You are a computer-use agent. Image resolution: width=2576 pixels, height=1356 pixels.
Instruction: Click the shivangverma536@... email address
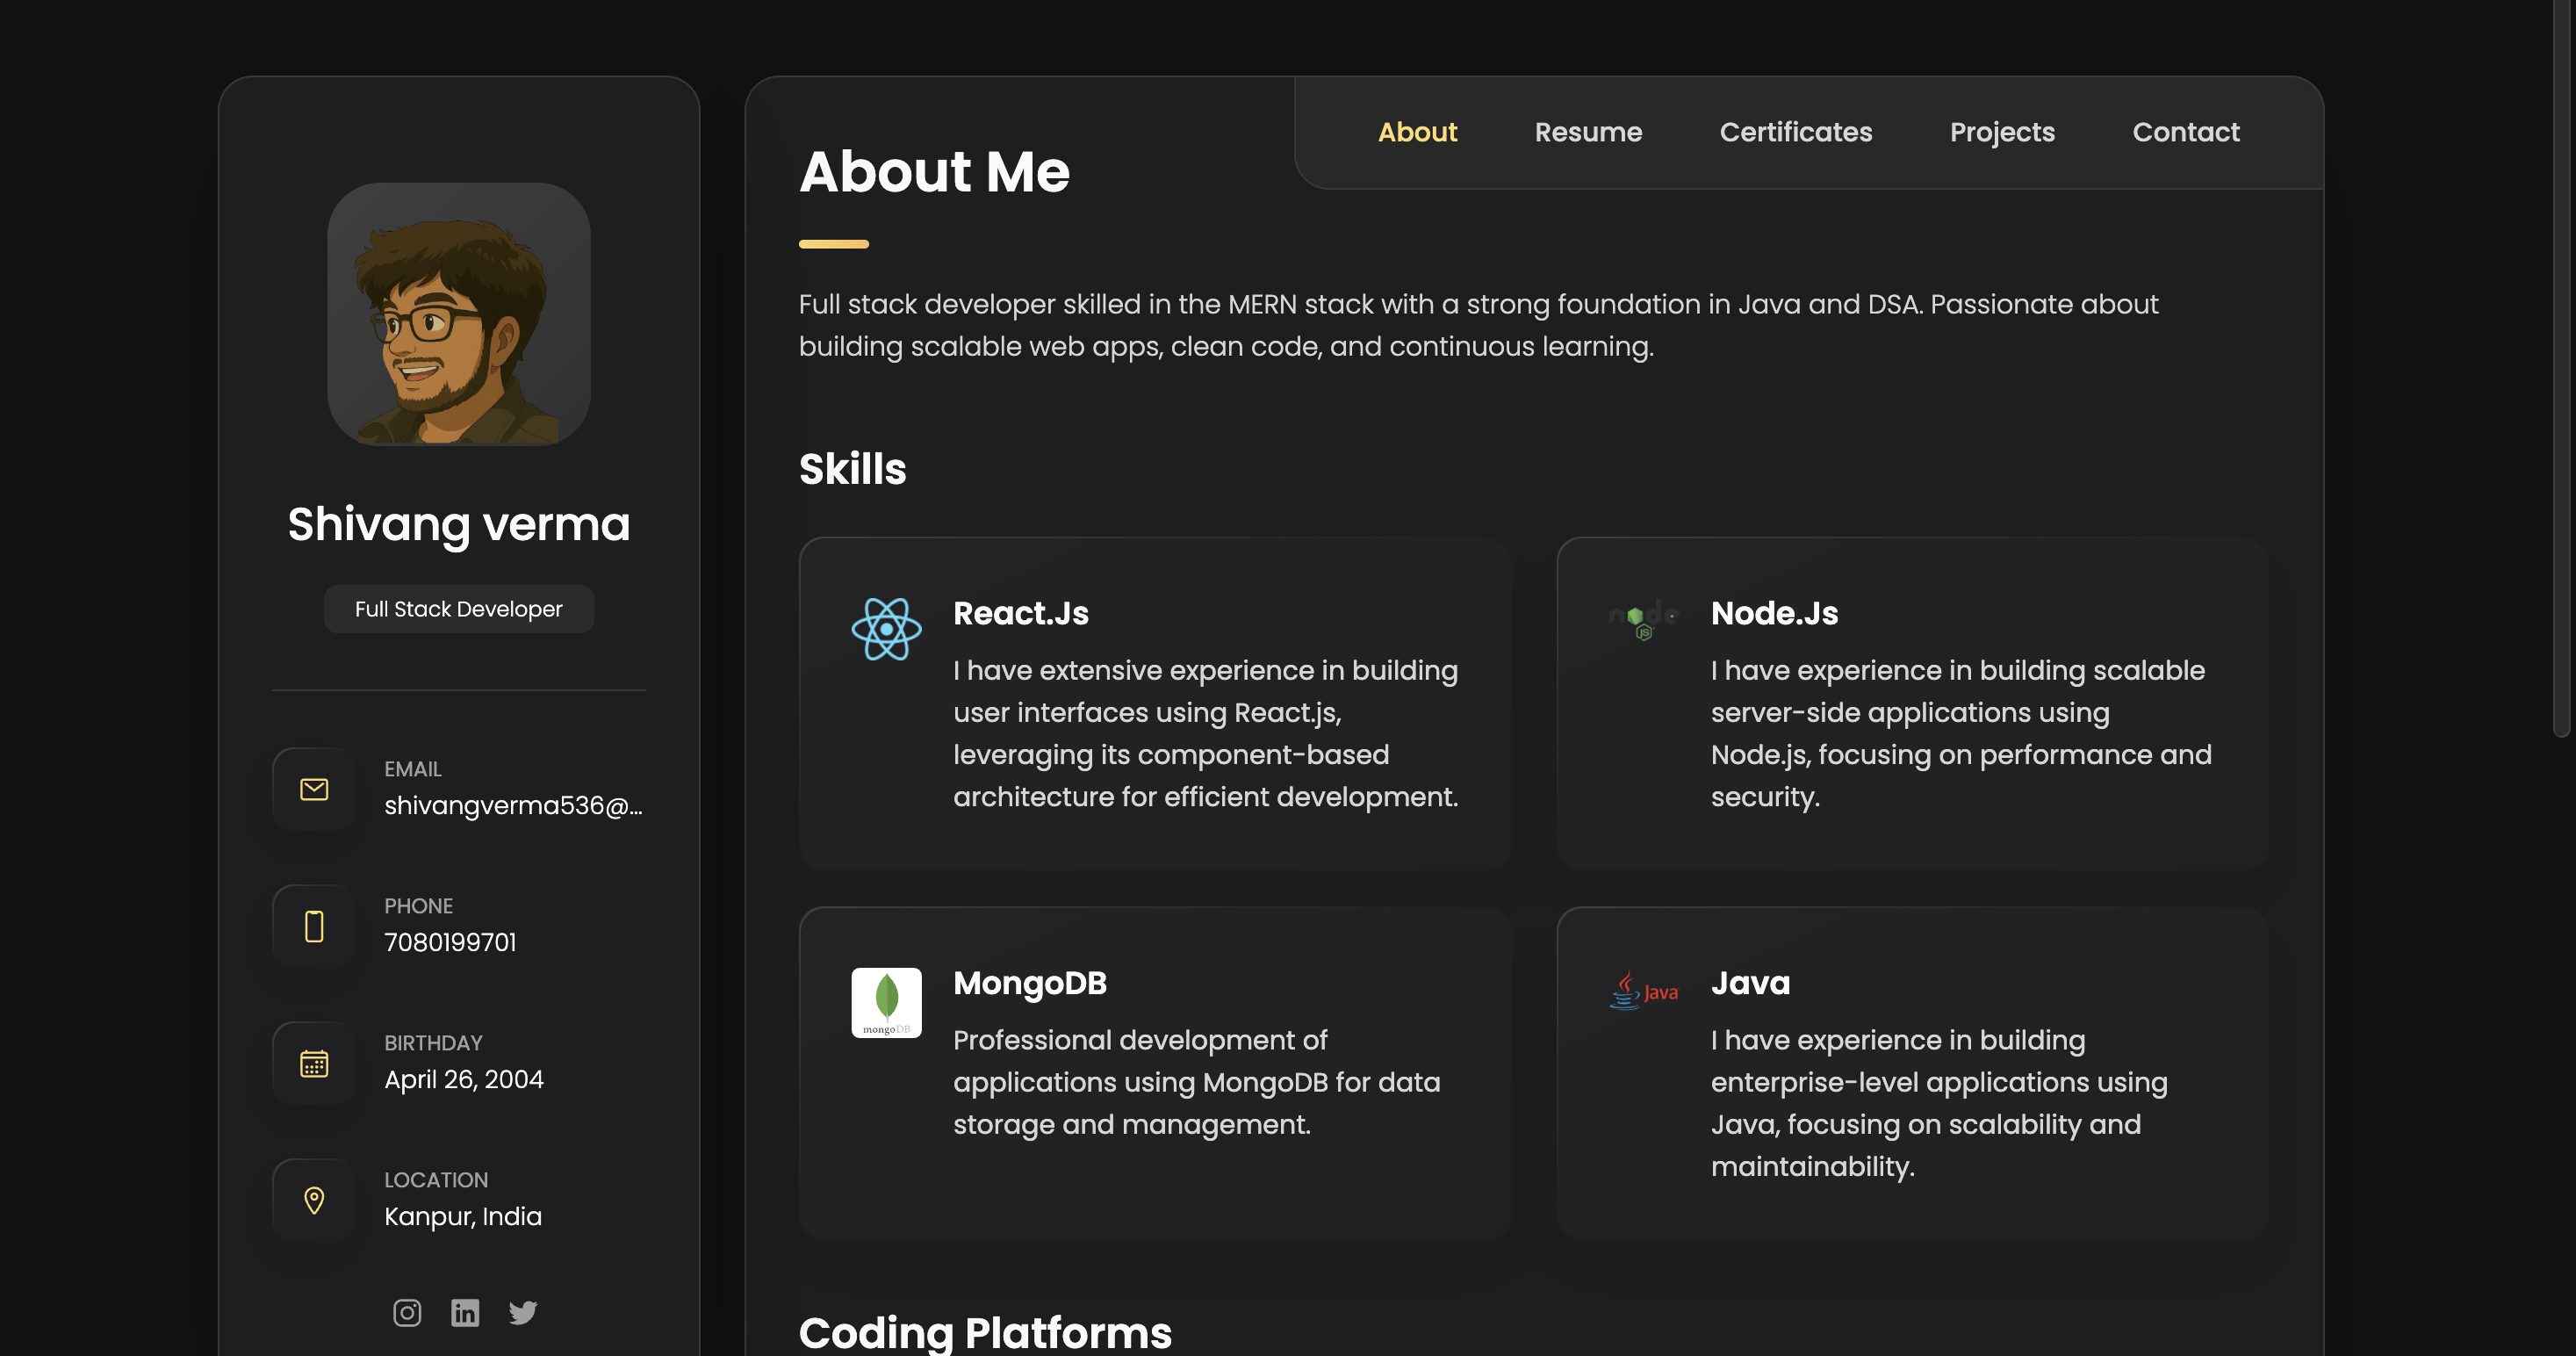coord(513,806)
